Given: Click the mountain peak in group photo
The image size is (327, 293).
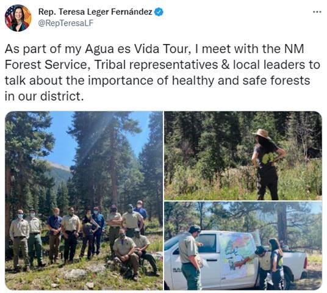Looking at the screenshot, I should point(59,167).
